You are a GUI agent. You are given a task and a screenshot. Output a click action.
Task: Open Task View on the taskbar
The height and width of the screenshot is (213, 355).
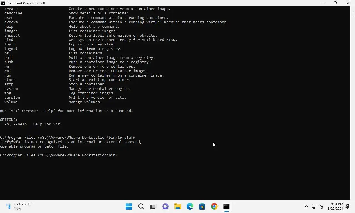click(153, 206)
